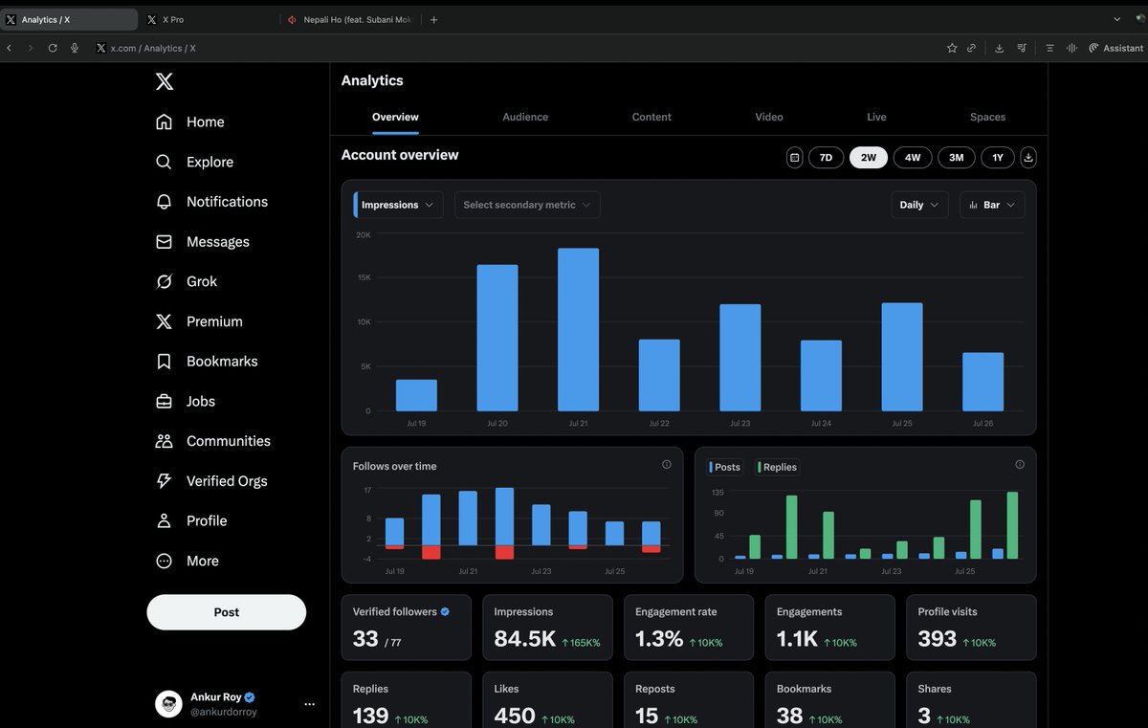The width and height of the screenshot is (1148, 728).
Task: Select the 1Y time range
Action: click(998, 158)
